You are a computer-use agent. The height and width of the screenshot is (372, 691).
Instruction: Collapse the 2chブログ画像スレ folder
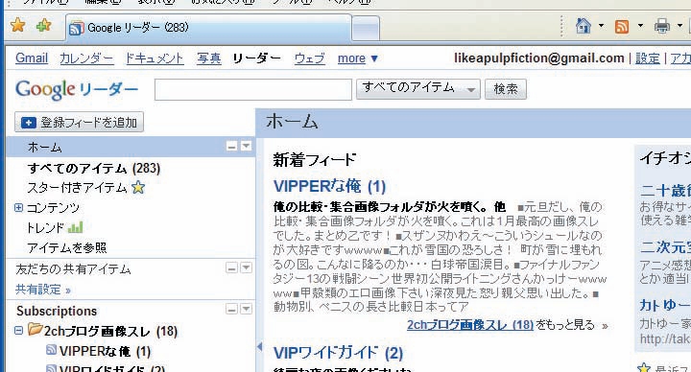18,330
